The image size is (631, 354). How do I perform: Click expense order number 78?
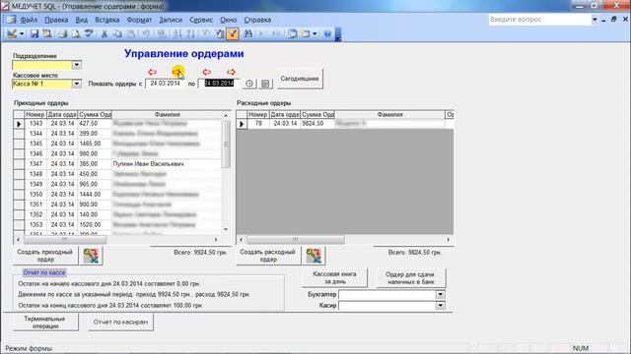(258, 124)
